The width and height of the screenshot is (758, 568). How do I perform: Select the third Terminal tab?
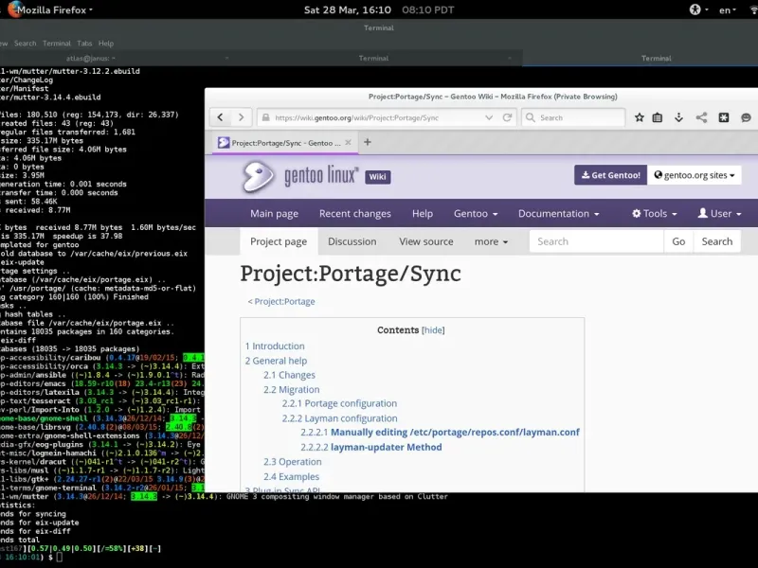pos(656,59)
